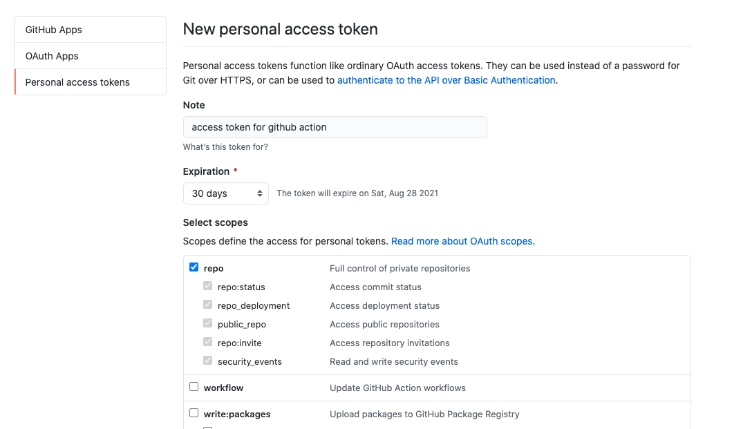Click the Note text input field
752x429 pixels.
(x=335, y=127)
